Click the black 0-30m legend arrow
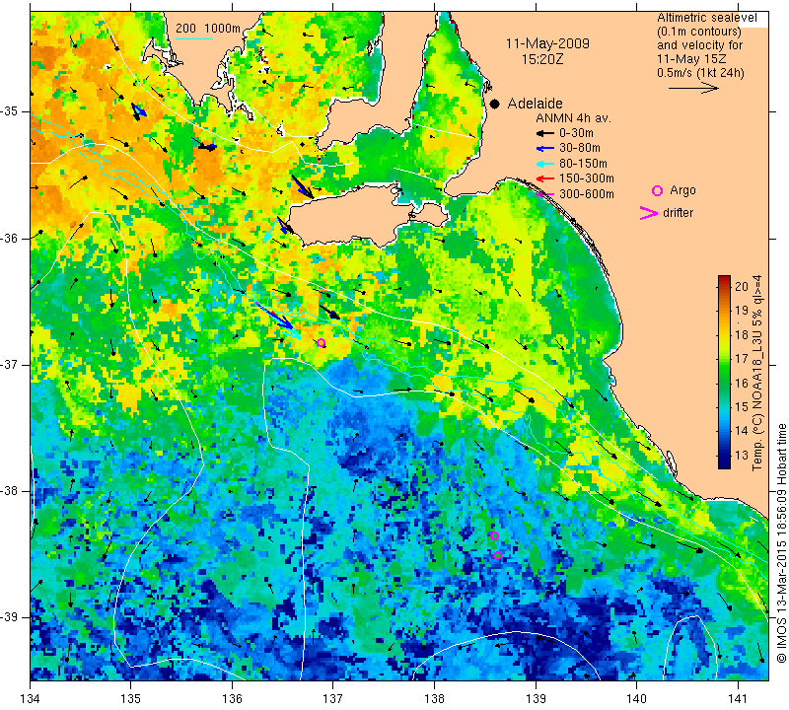This screenshot has height=710, width=789. click(x=544, y=133)
